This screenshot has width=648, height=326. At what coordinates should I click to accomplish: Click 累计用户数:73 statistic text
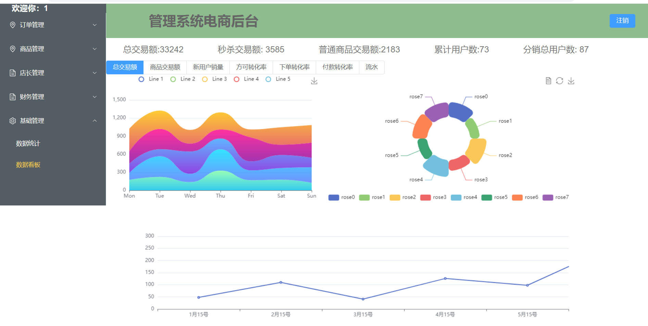point(462,50)
